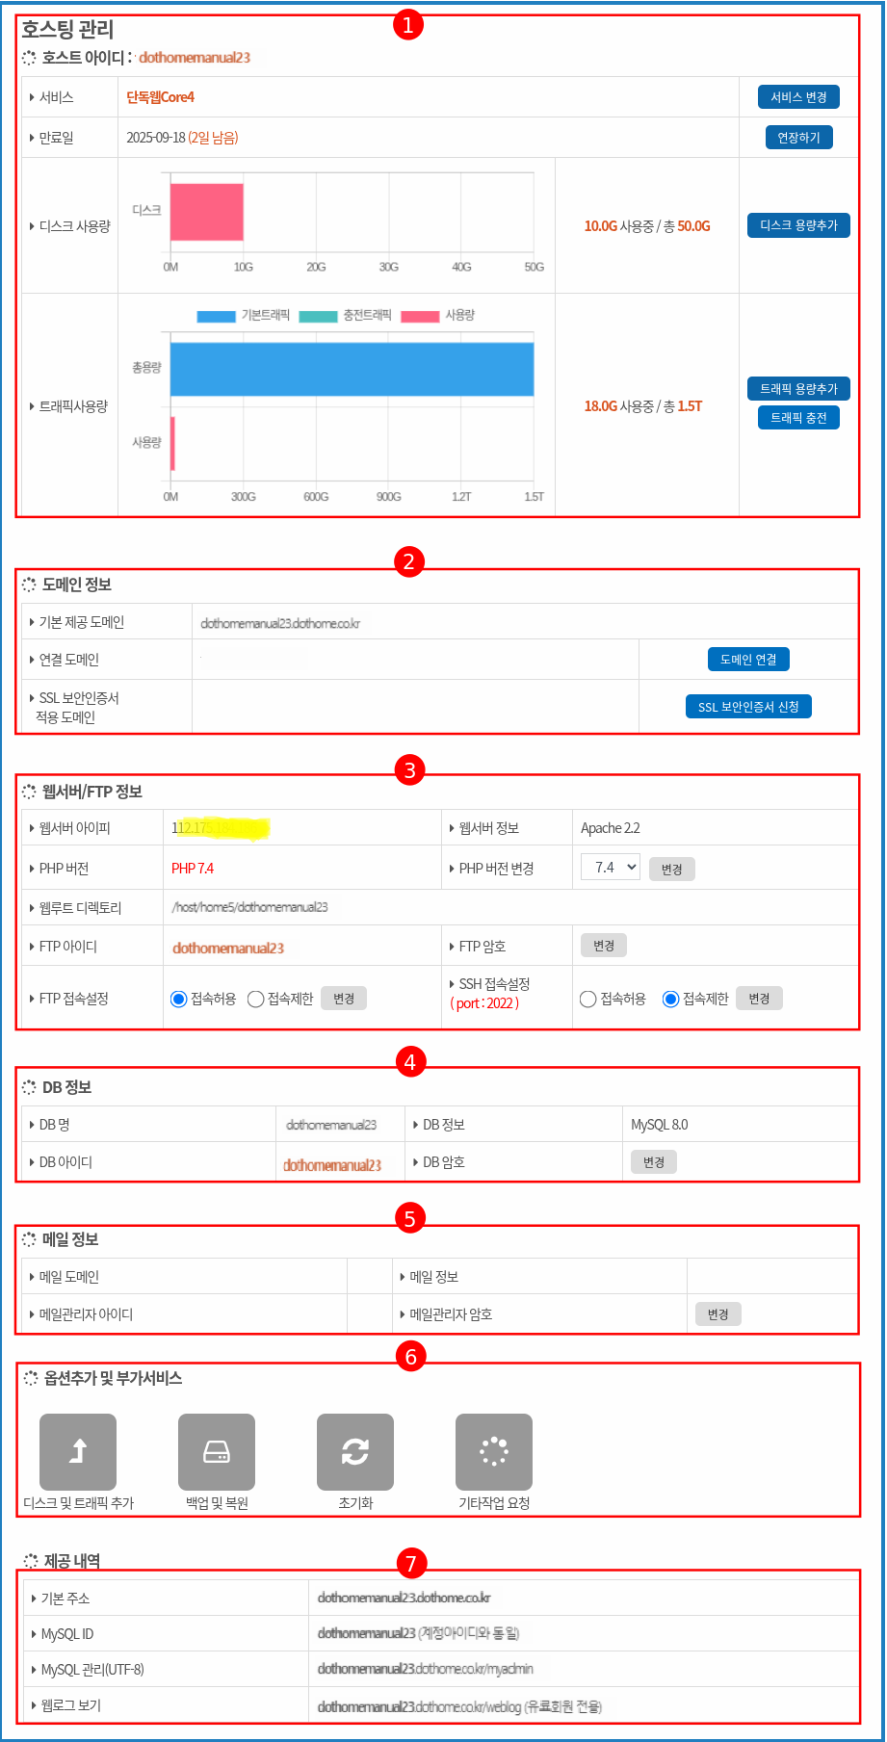The image size is (887, 1742).
Task: Click the 디스크 용량추가 button
Action: coord(798,225)
